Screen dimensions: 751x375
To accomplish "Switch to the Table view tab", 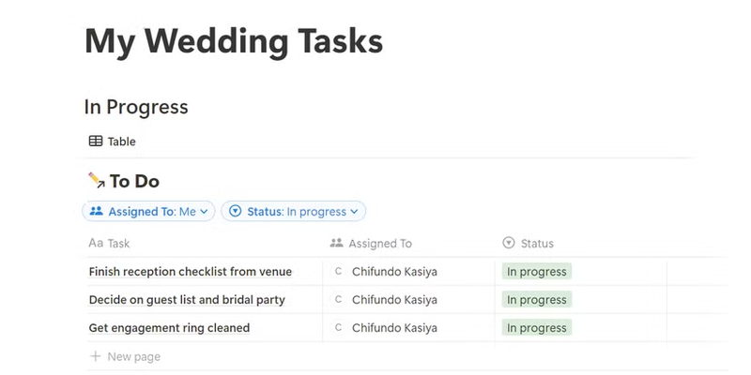I will click(113, 142).
